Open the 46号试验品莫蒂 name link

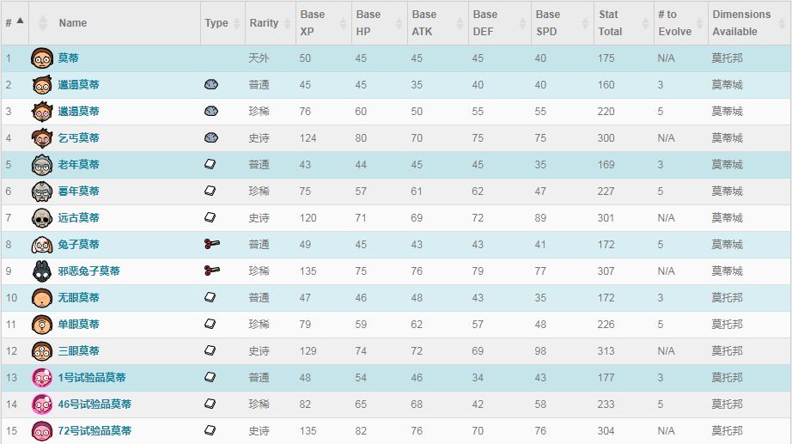pos(94,404)
